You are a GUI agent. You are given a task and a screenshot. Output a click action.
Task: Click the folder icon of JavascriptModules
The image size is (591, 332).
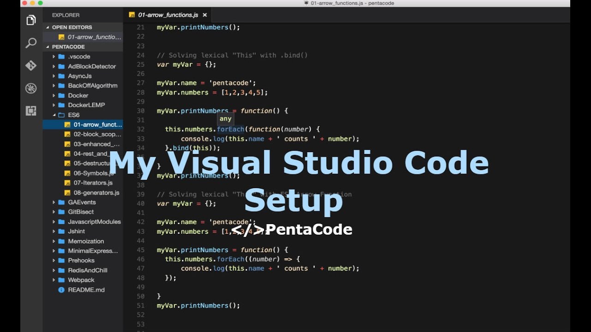click(61, 222)
